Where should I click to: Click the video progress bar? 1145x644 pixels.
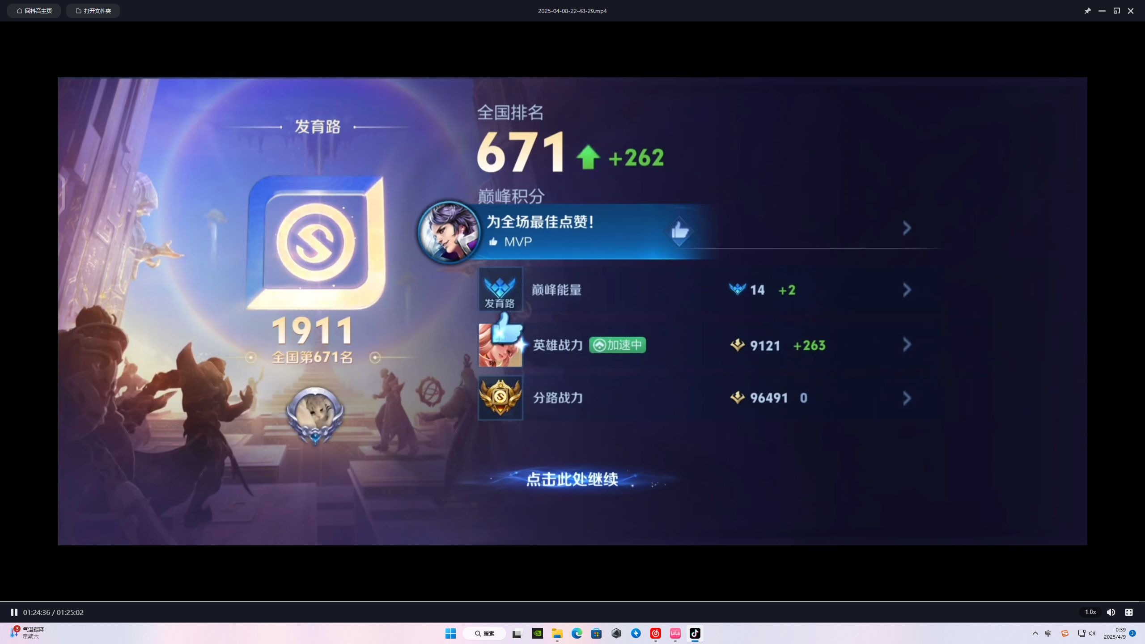pos(572,602)
